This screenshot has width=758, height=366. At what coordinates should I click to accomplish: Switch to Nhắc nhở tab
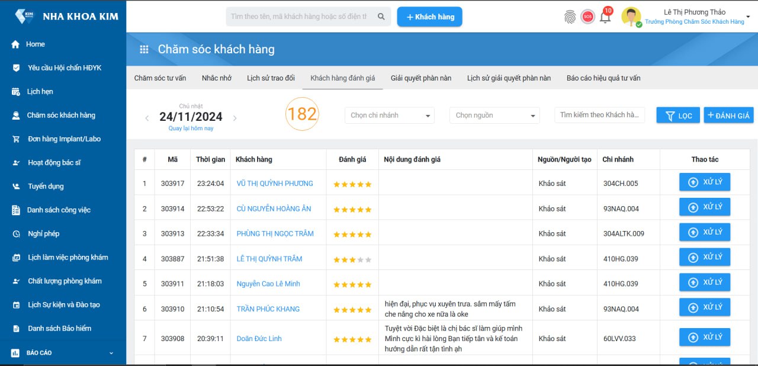[x=216, y=78]
